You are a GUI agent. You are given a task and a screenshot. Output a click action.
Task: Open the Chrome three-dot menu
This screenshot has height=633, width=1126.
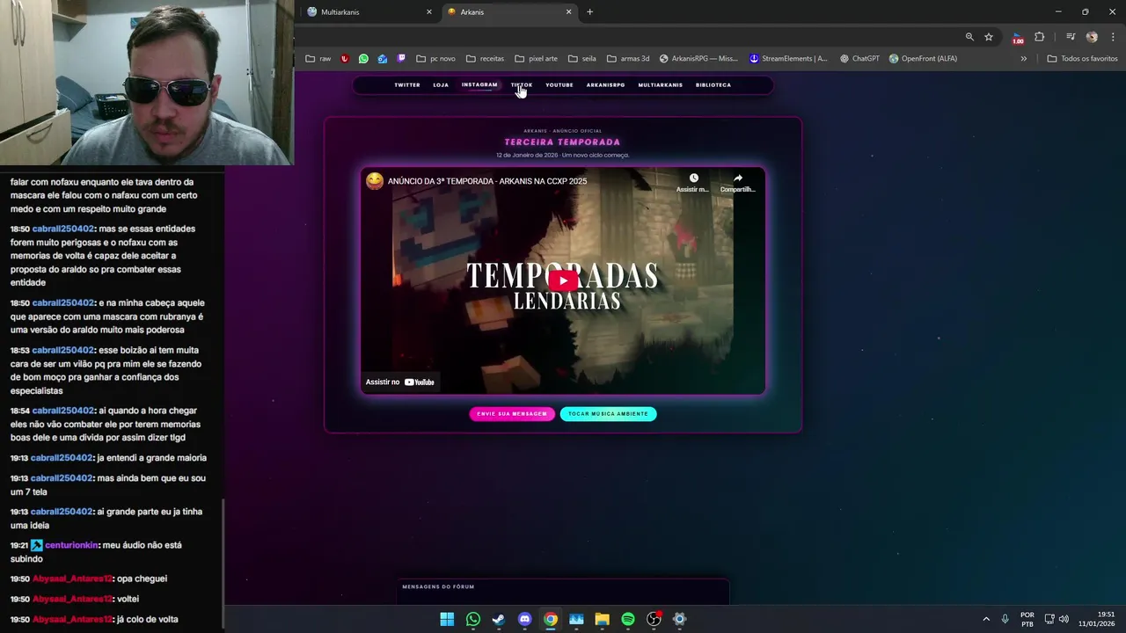pyautogui.click(x=1113, y=37)
